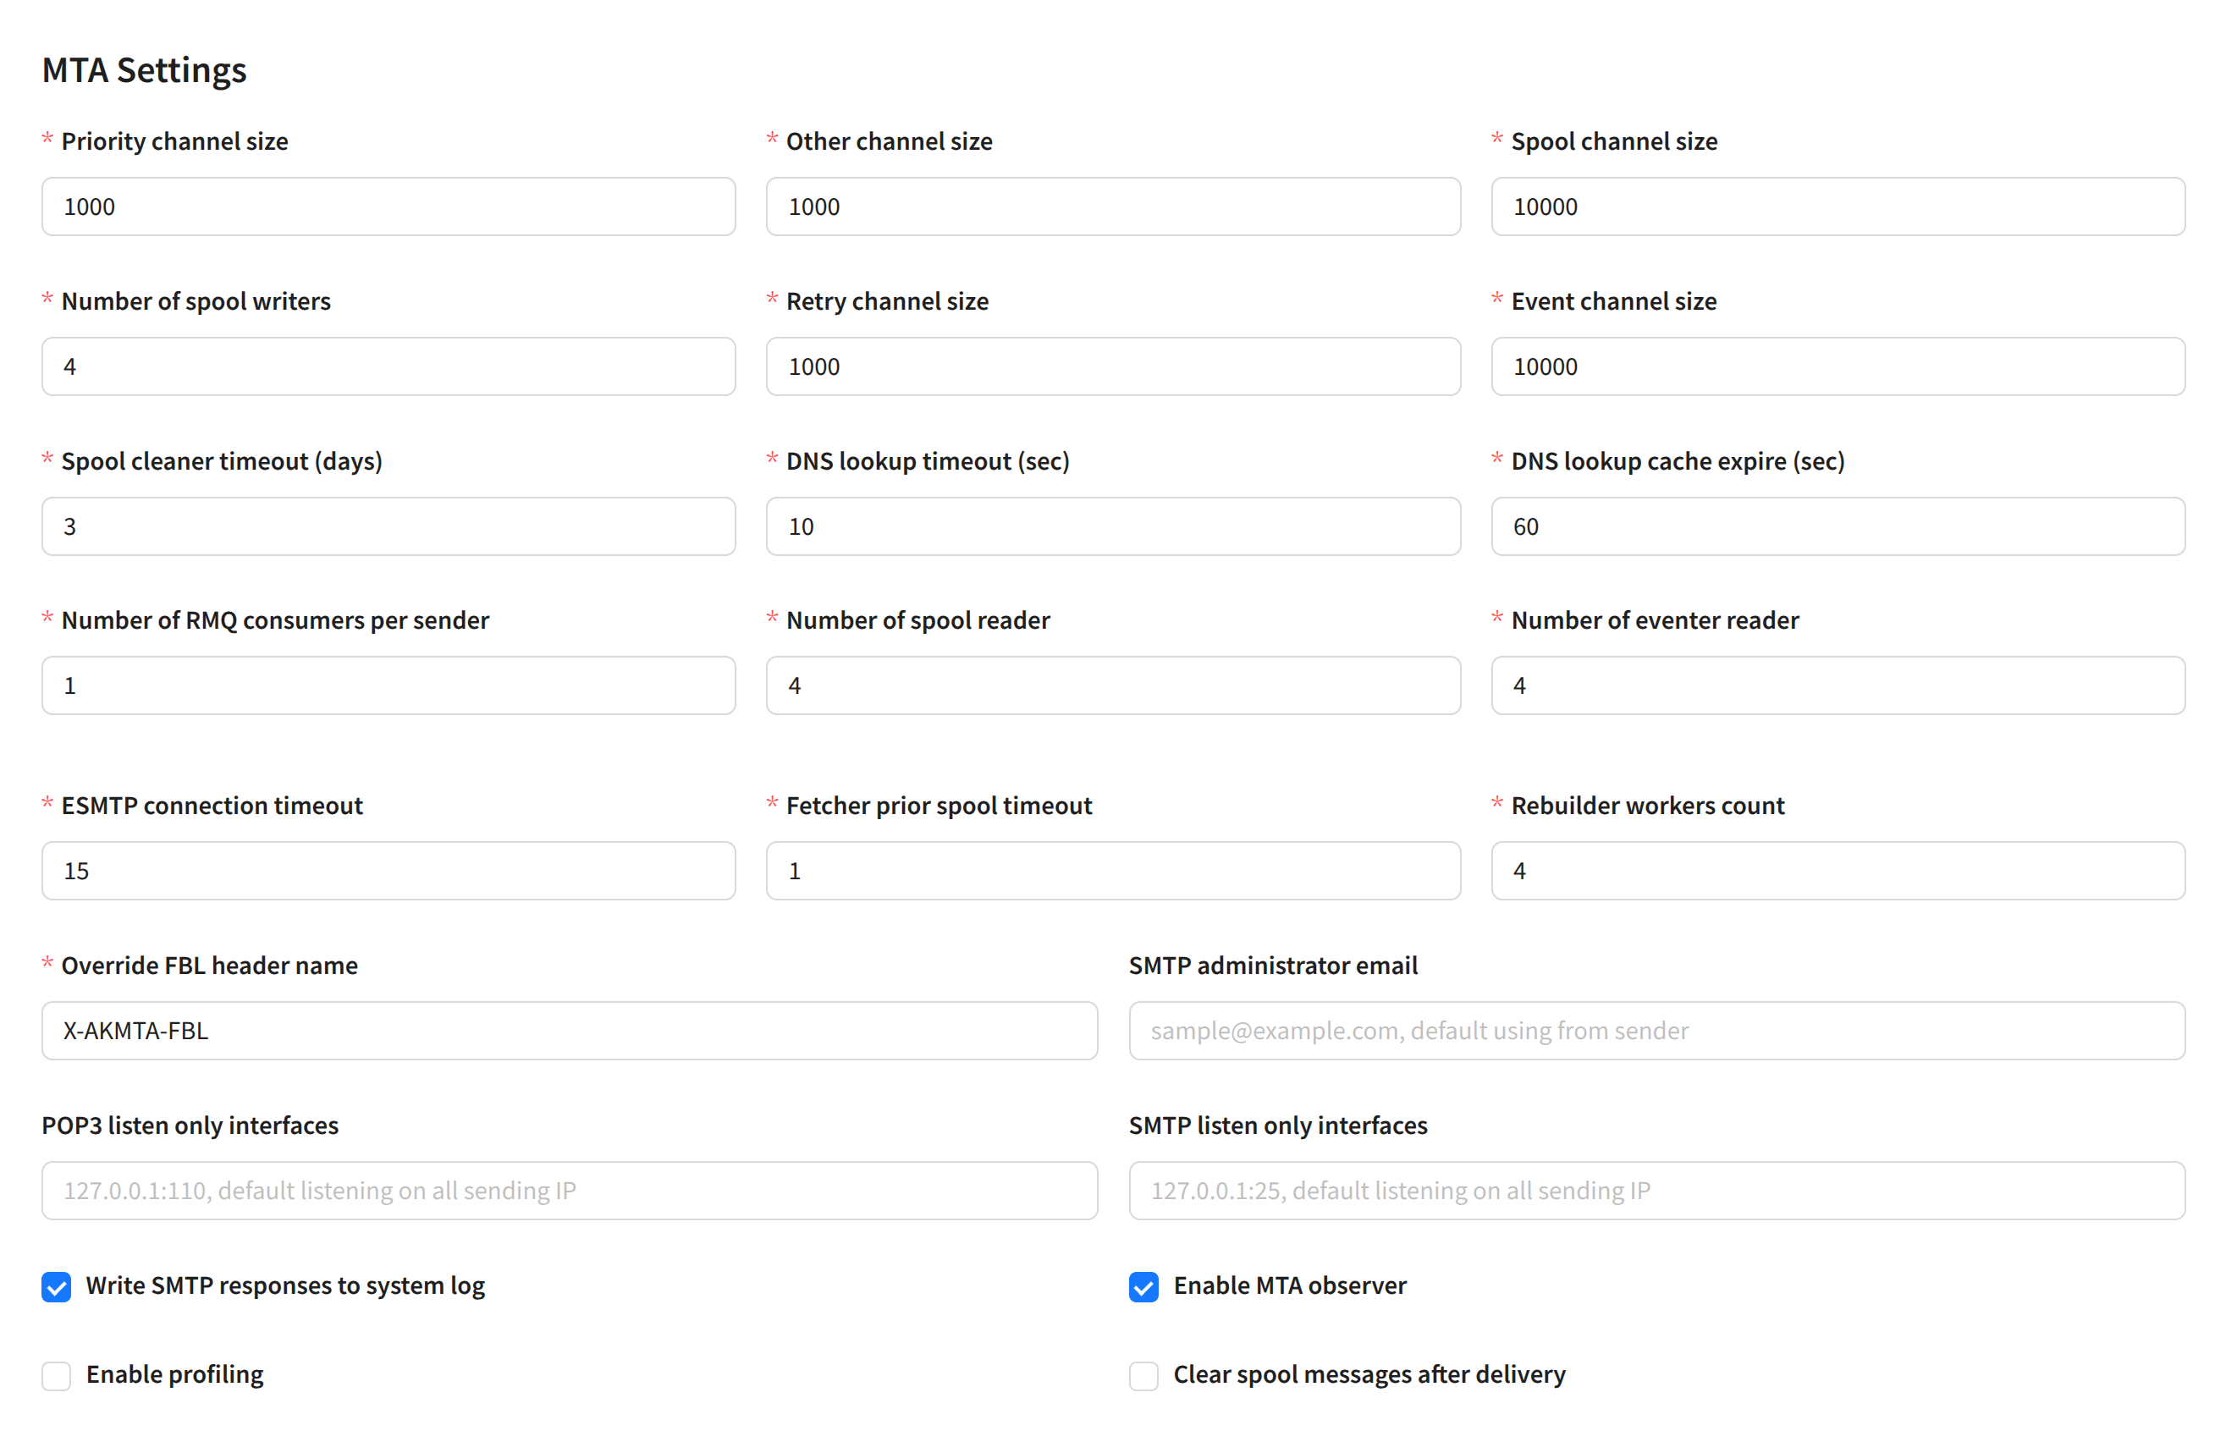This screenshot has width=2215, height=1453.
Task: Click Number of spool writers input
Action: pyautogui.click(x=388, y=366)
